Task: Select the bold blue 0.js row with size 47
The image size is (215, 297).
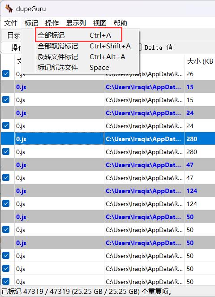Action: (108, 165)
